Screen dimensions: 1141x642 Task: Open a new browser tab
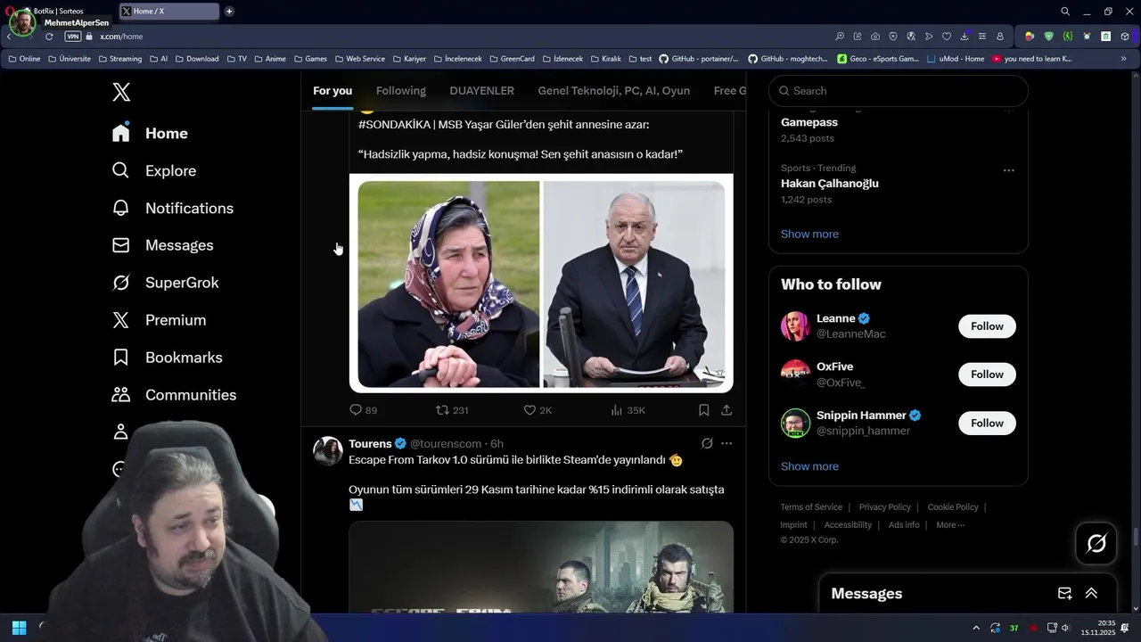(x=229, y=11)
